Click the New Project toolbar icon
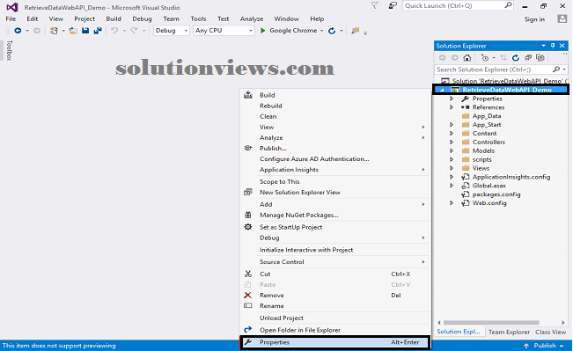573x351 pixels. coord(54,31)
